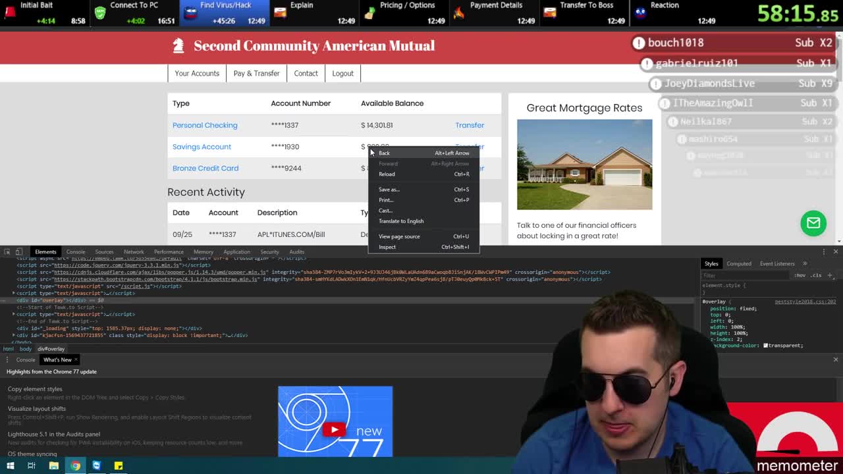
Task: Open Sticky Notes from the taskbar
Action: pyautogui.click(x=119, y=465)
